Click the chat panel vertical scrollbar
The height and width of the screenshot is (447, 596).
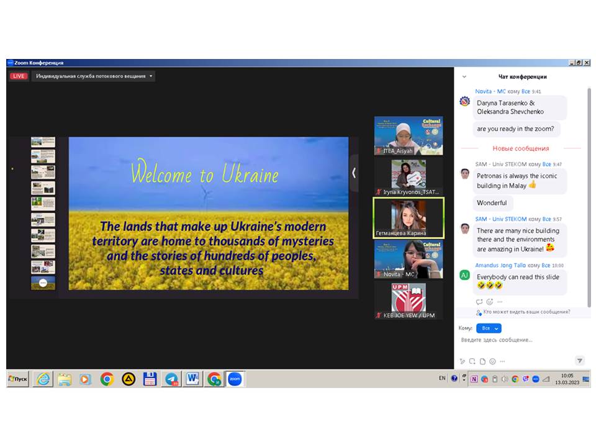589,197
